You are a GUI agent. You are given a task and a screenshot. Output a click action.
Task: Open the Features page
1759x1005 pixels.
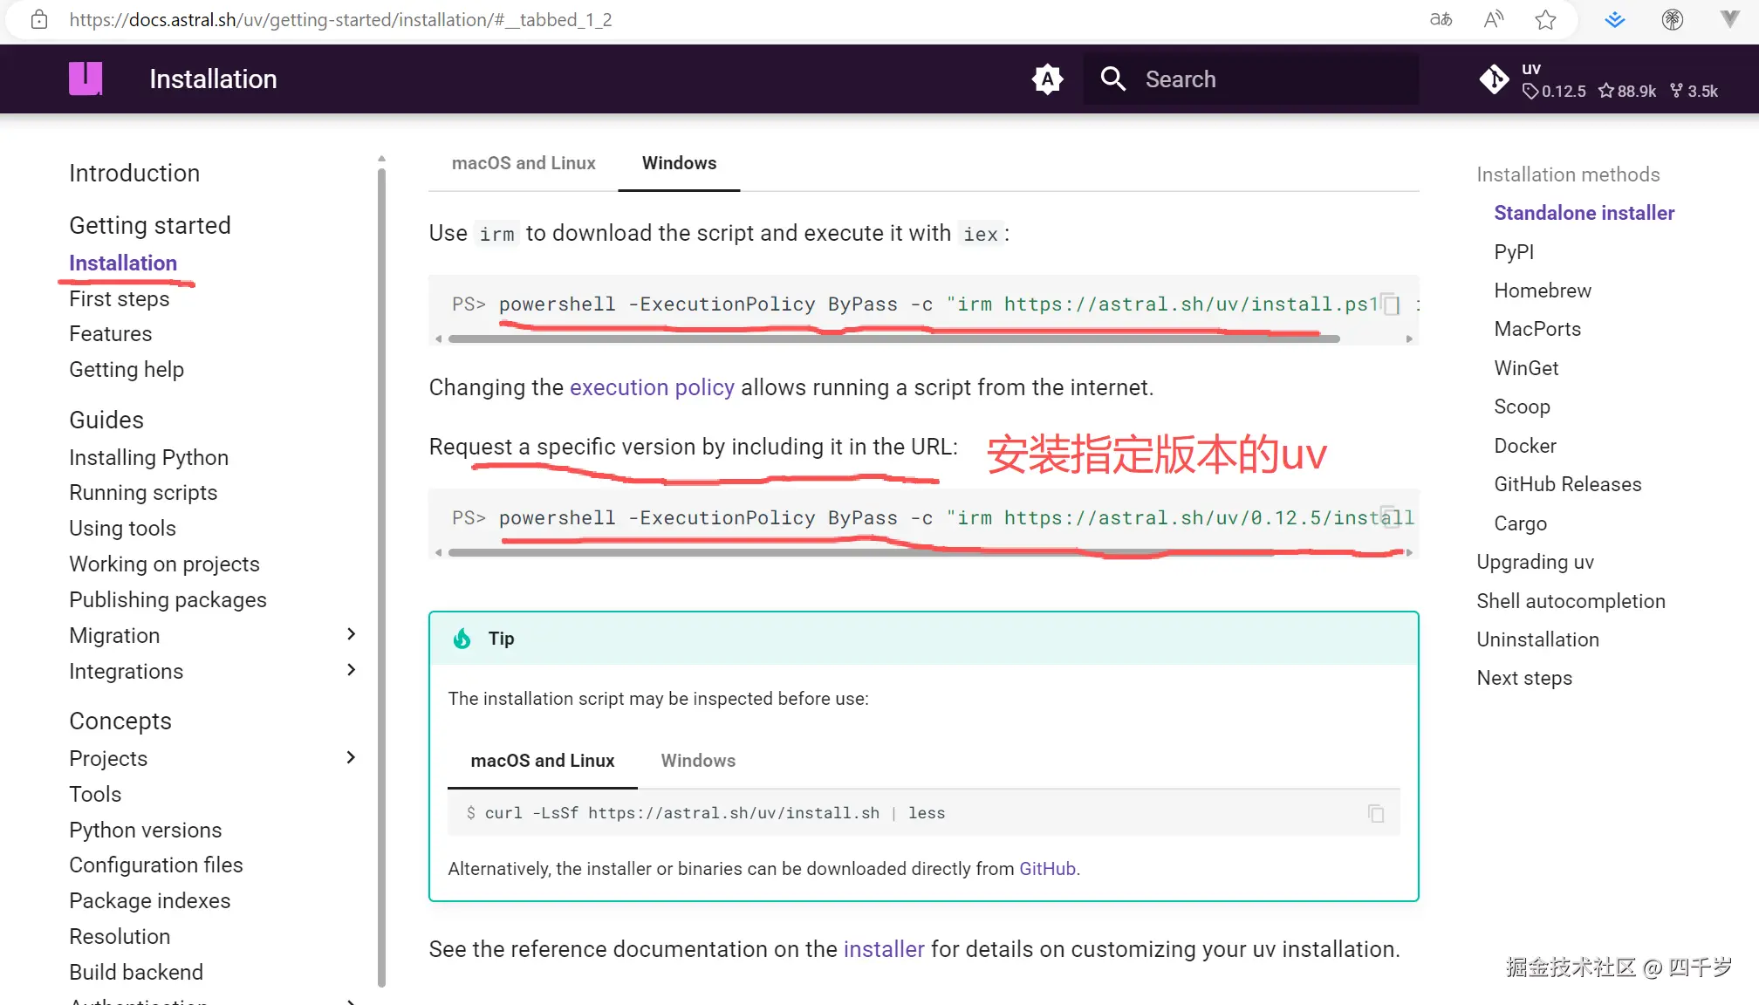click(x=111, y=333)
